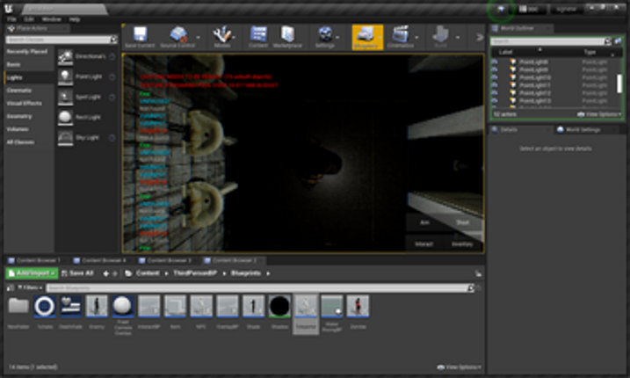Select the Spot Light actor icon
This screenshot has height=378, width=630.
point(65,97)
